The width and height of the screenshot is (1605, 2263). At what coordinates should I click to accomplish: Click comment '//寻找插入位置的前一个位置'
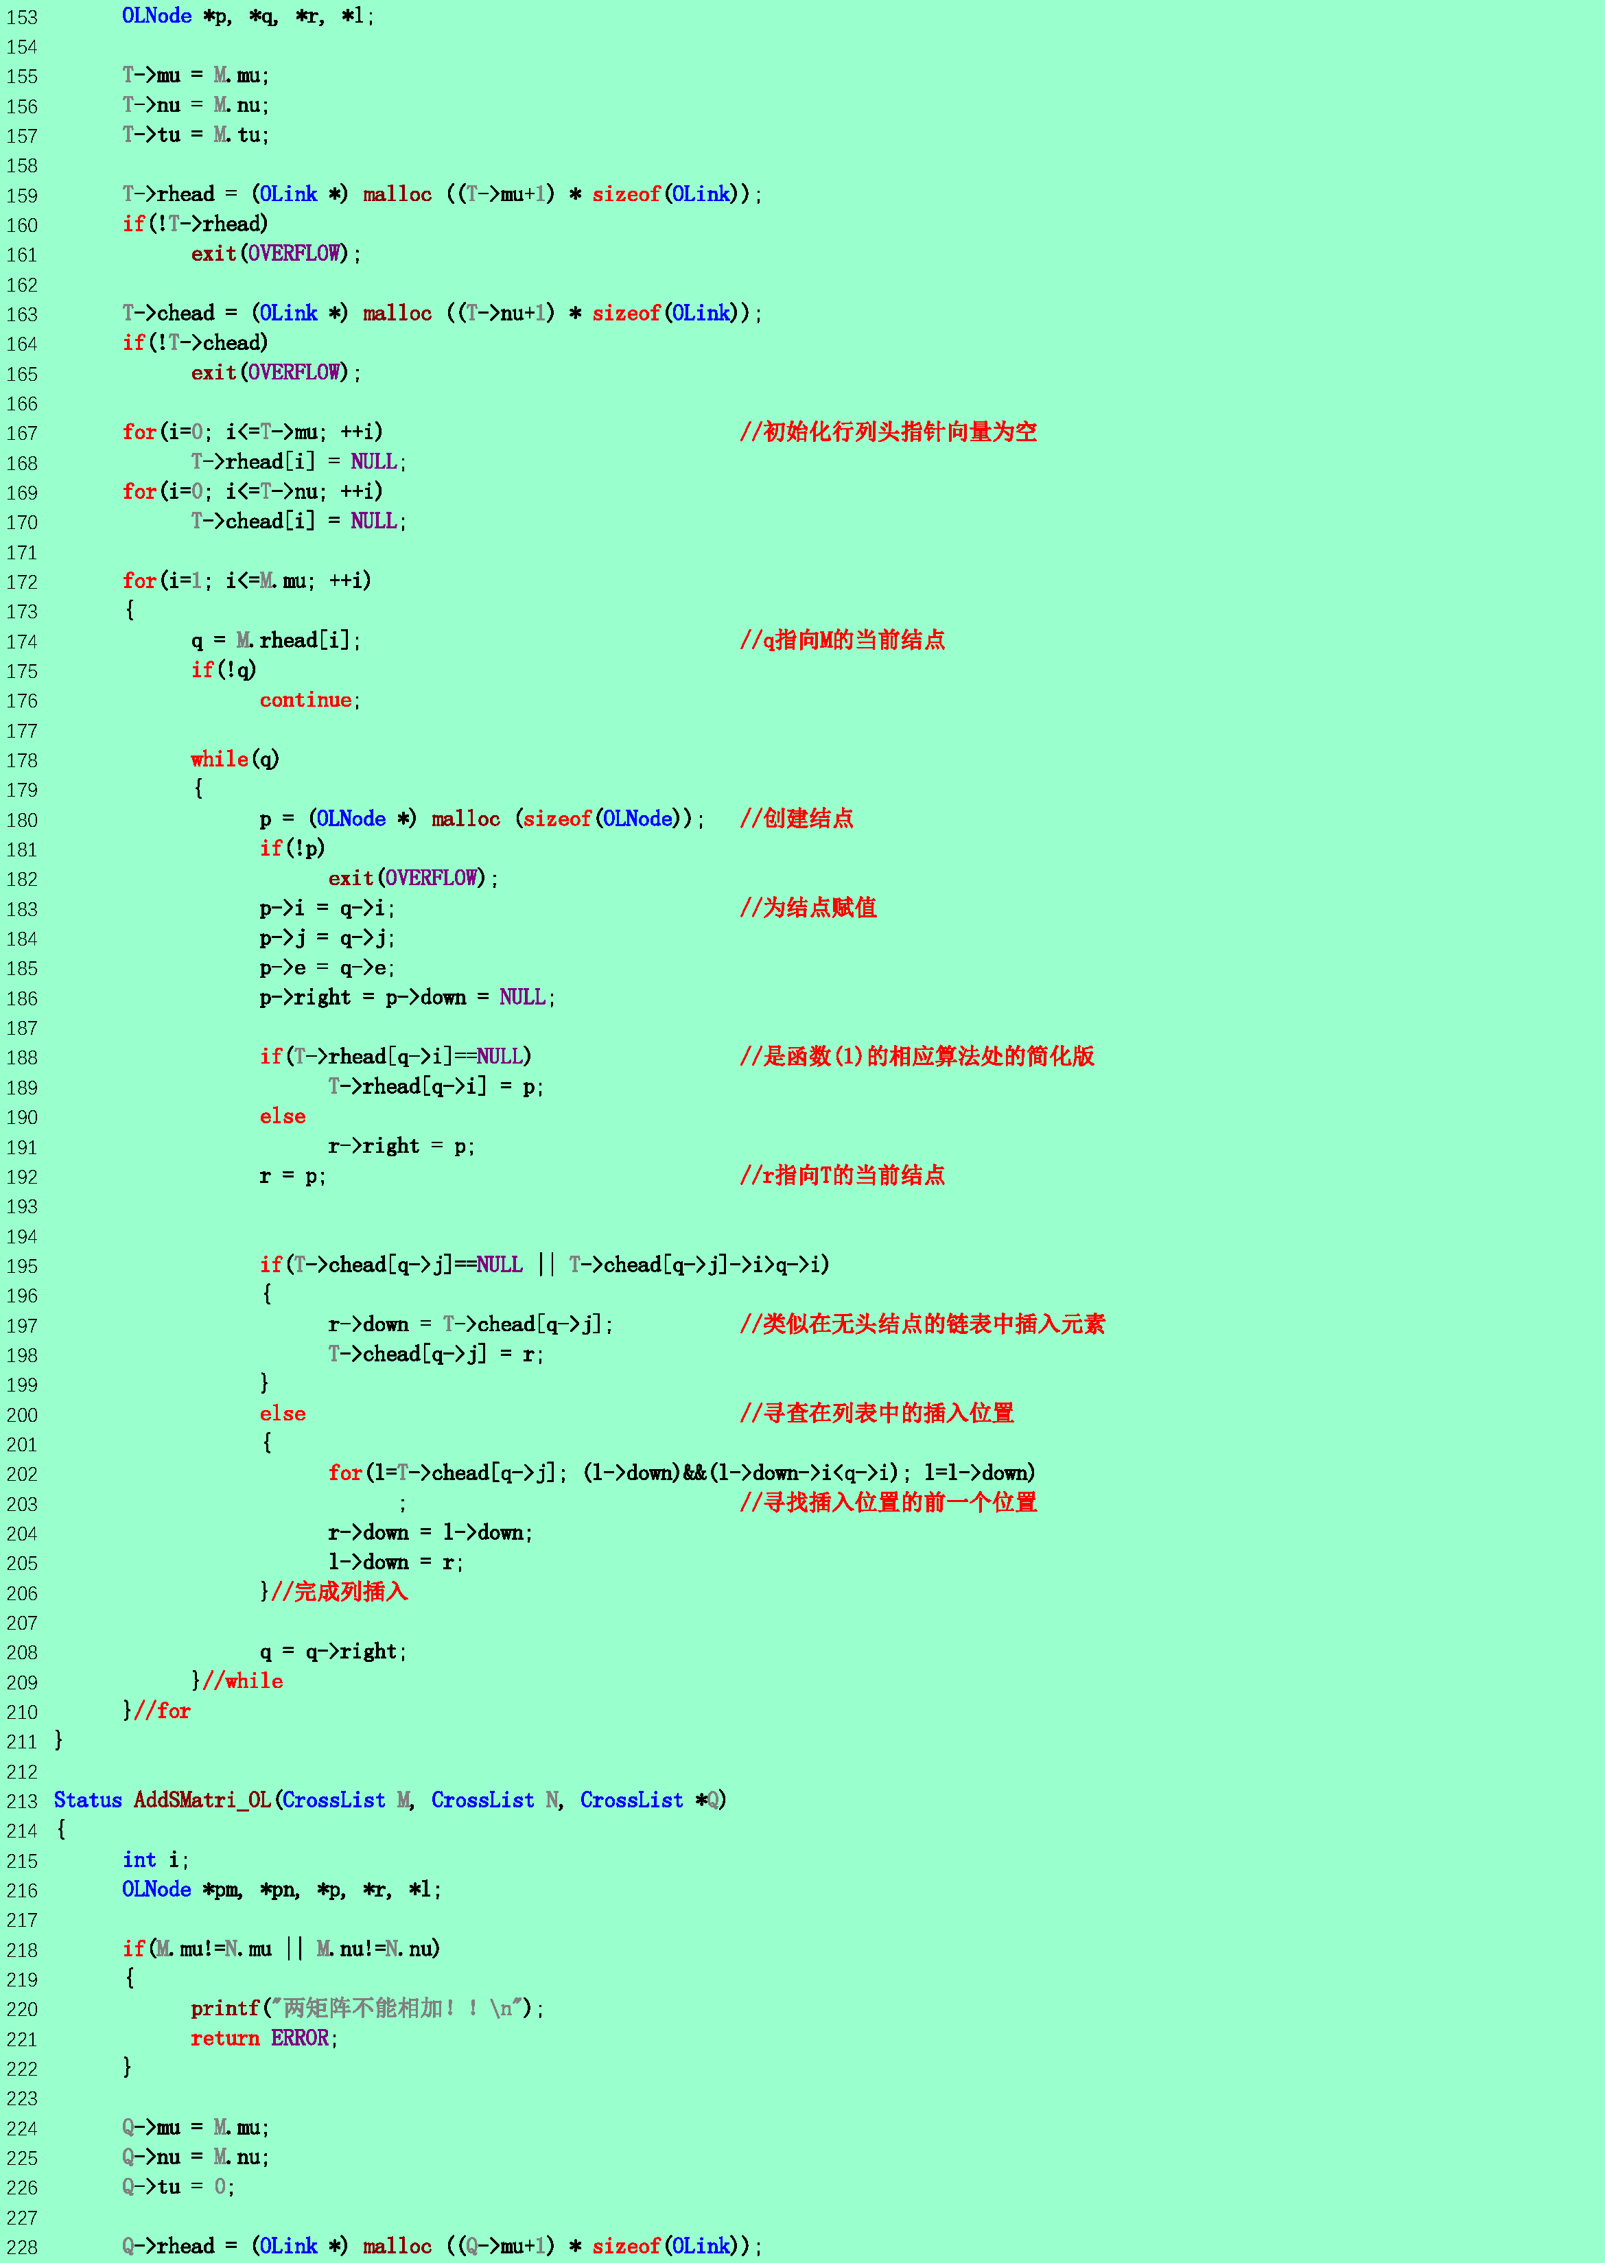coord(889,1503)
